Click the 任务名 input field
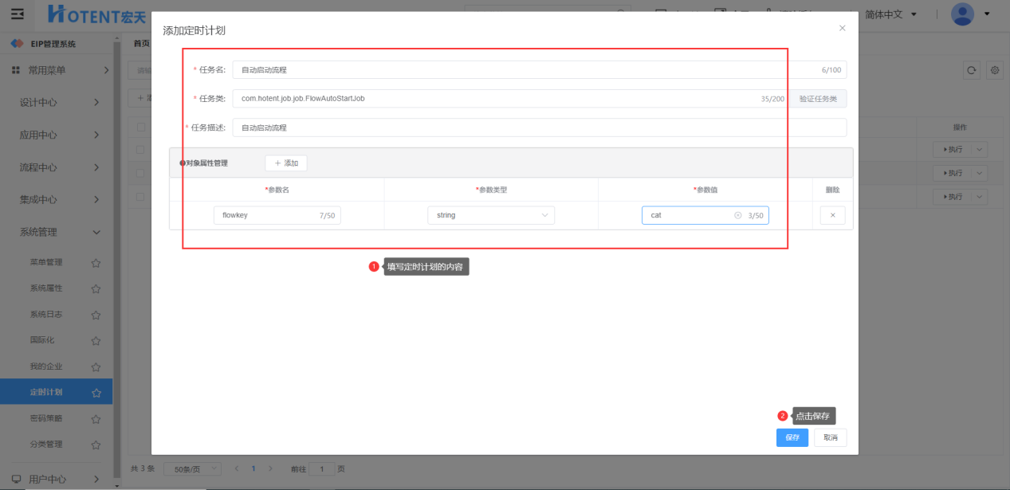The image size is (1010, 490). (x=540, y=70)
